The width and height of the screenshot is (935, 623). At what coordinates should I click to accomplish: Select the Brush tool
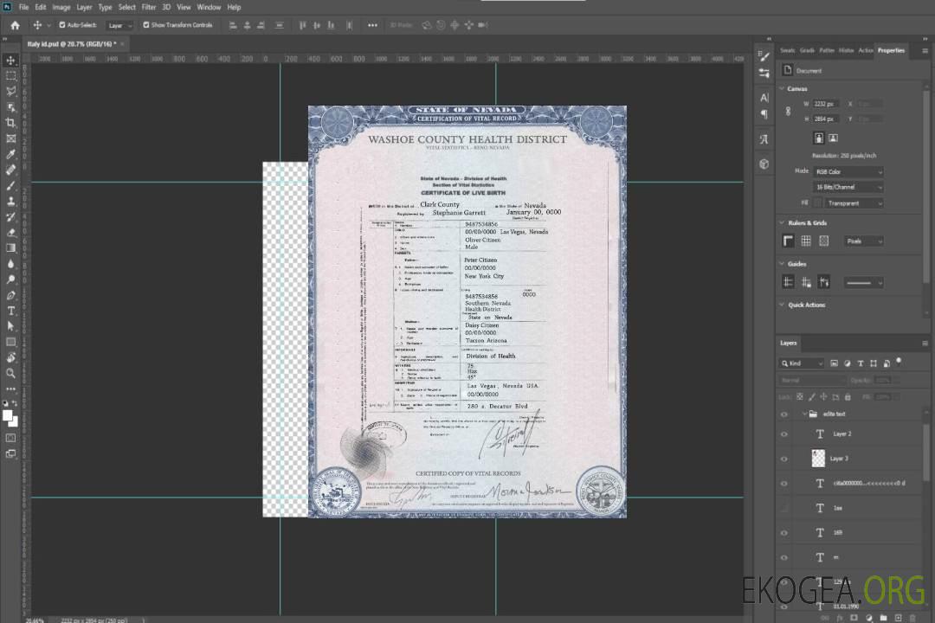click(x=10, y=185)
